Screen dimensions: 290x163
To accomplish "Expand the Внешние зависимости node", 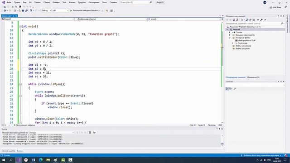I will click(x=230, y=35).
